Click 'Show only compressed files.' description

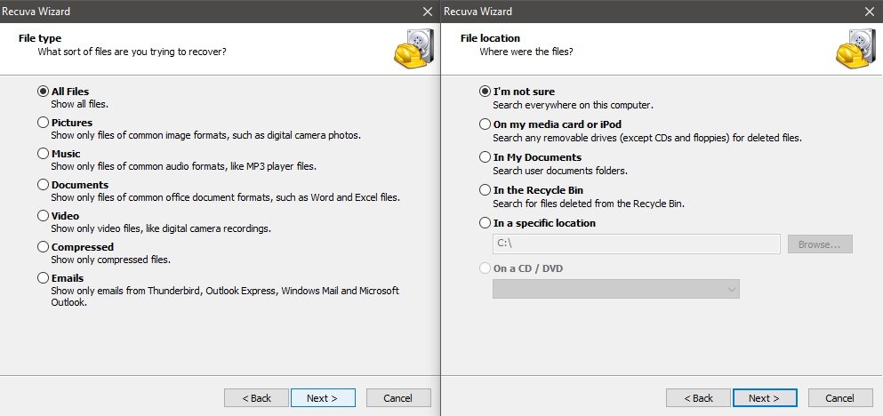click(110, 260)
